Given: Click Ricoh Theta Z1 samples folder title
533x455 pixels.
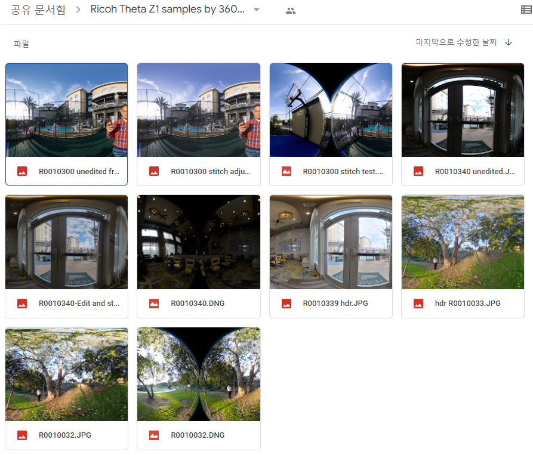Looking at the screenshot, I should pyautogui.click(x=167, y=9).
